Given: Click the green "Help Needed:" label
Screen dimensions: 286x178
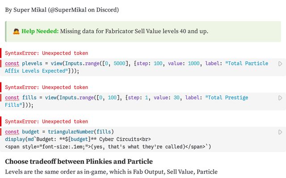Looking at the screenshot, I should point(40,31).
